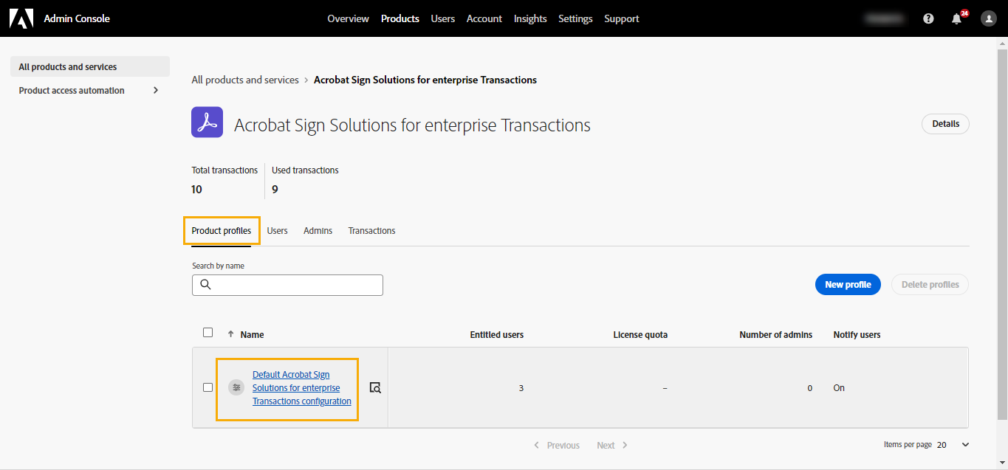Click the Total transactions value 10
This screenshot has height=470, width=1008.
(196, 190)
